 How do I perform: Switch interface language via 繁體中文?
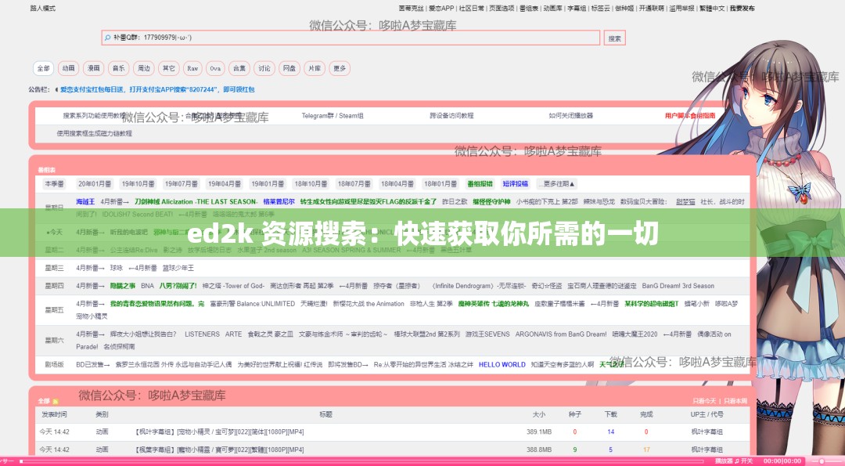(713, 6)
